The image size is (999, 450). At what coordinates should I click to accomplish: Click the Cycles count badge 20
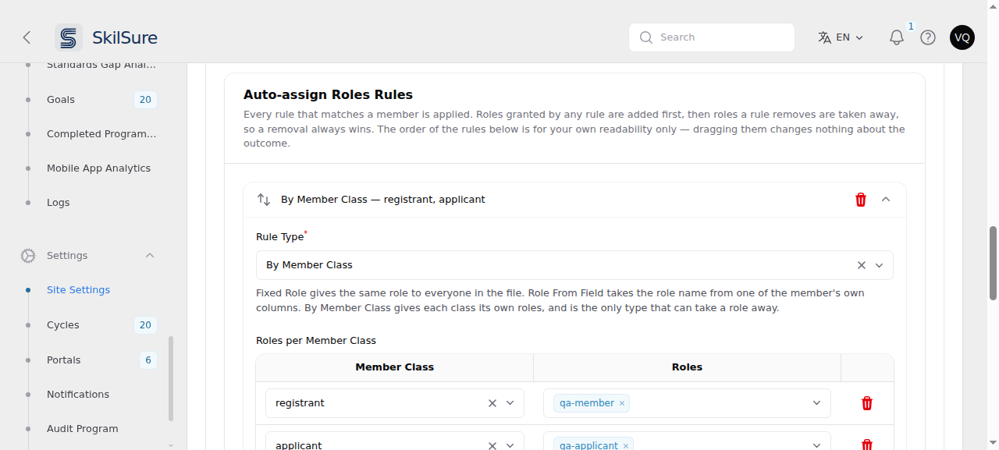click(145, 325)
